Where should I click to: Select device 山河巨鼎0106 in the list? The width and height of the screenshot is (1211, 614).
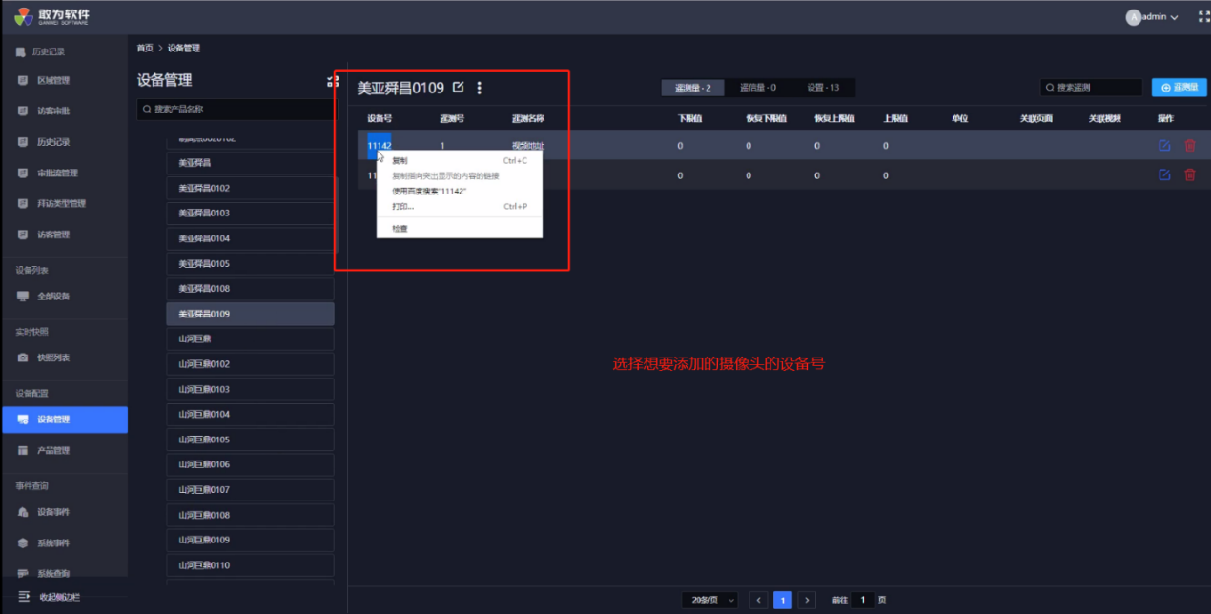coord(251,464)
